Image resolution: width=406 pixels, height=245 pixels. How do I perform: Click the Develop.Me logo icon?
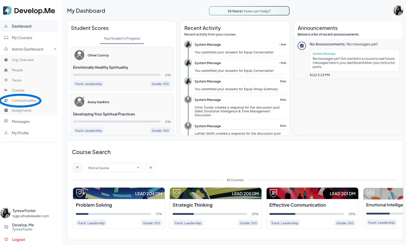[7, 11]
